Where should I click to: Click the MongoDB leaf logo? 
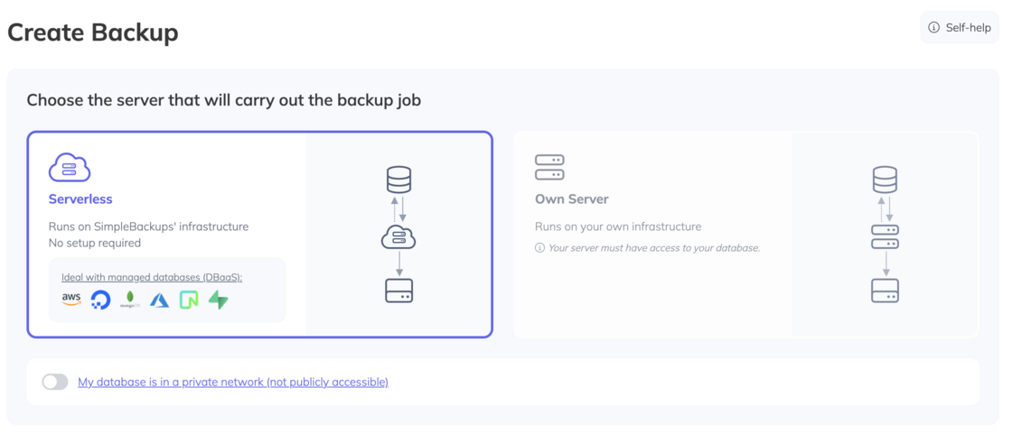tap(129, 300)
